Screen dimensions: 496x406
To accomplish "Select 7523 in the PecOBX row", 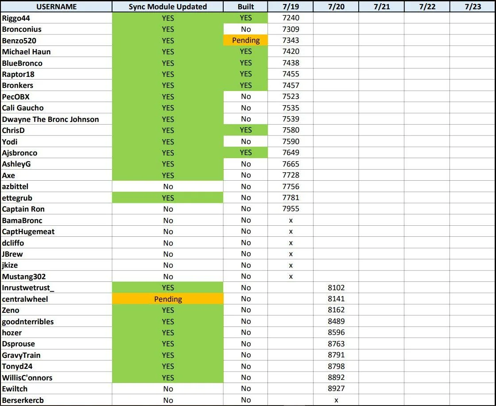I will click(291, 97).
